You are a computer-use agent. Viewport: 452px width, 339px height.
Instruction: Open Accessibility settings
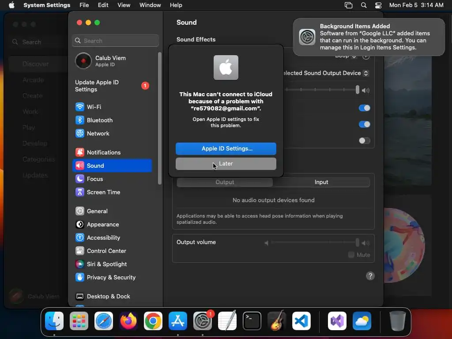pos(112,238)
